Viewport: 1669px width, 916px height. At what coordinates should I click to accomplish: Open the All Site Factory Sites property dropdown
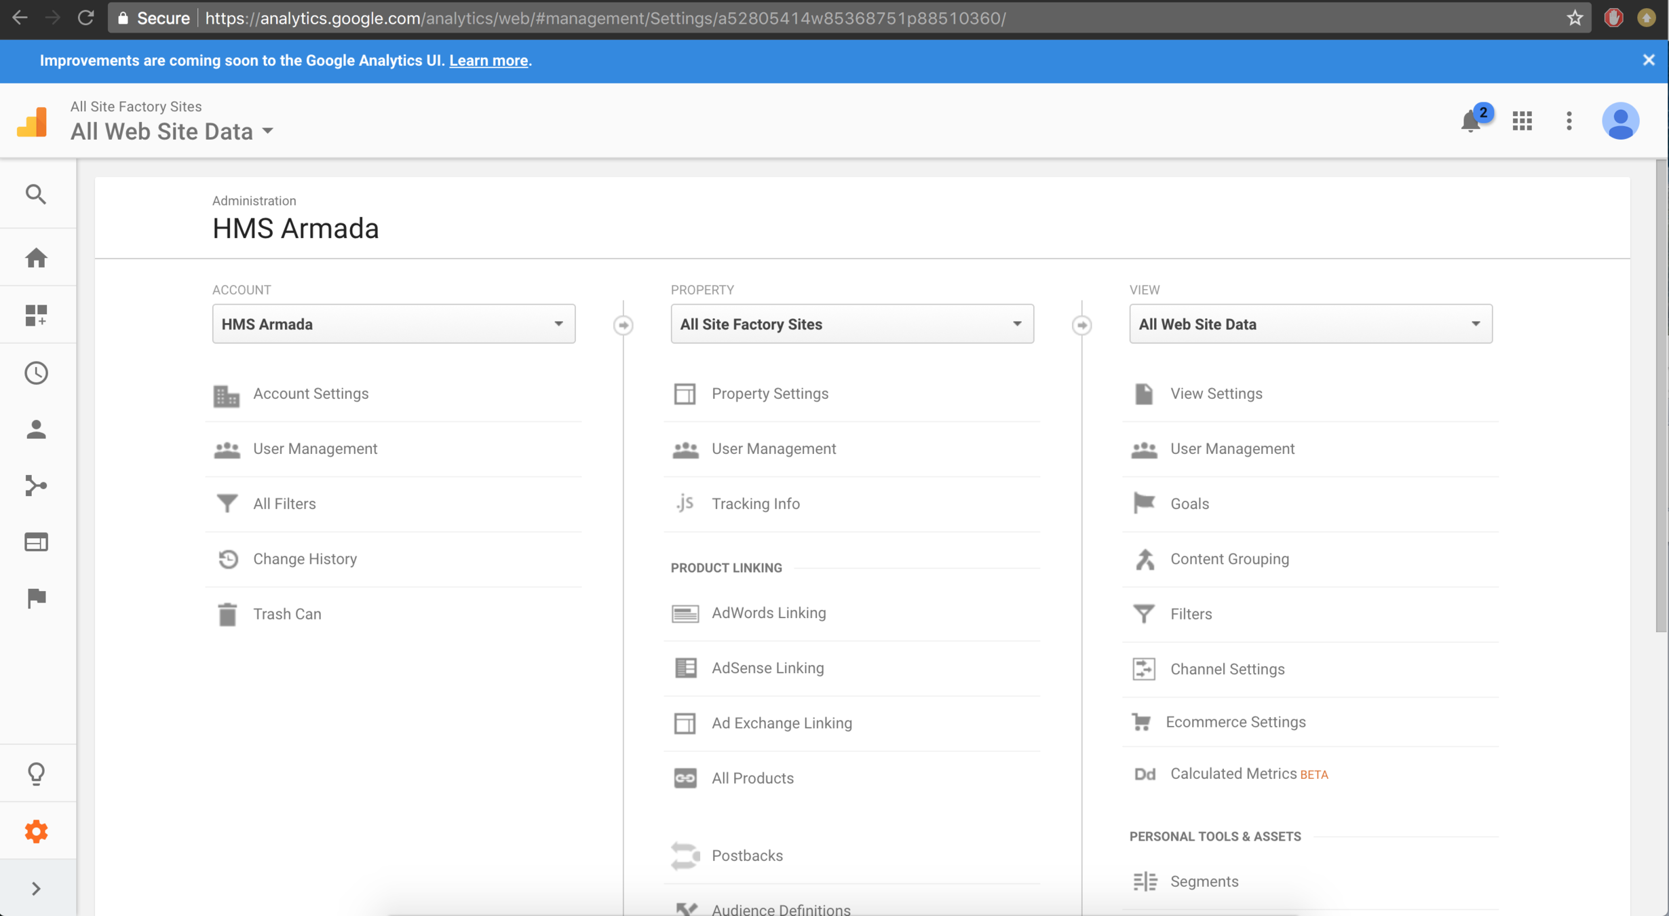pyautogui.click(x=852, y=324)
